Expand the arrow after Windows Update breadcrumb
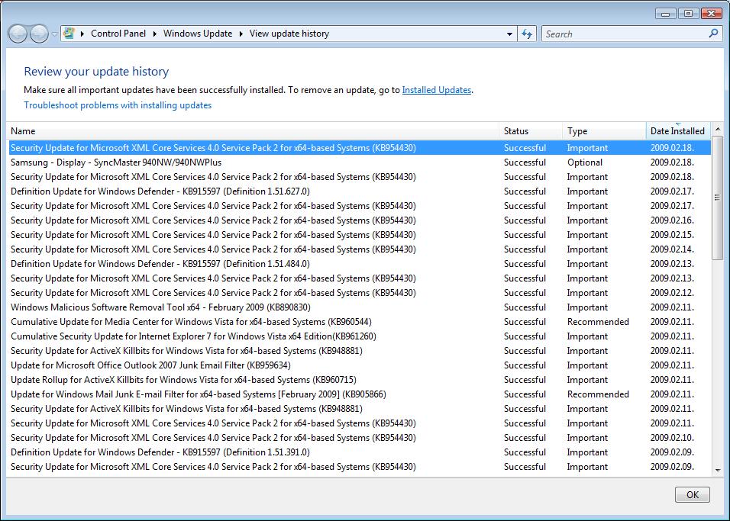This screenshot has width=730, height=521. [241, 34]
